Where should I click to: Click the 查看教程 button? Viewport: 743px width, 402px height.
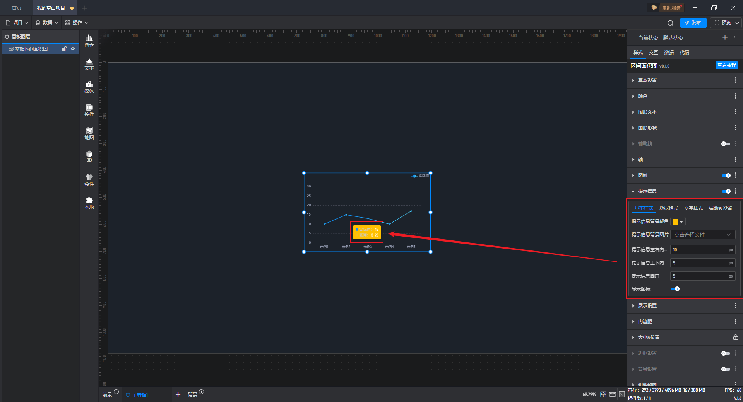click(726, 65)
